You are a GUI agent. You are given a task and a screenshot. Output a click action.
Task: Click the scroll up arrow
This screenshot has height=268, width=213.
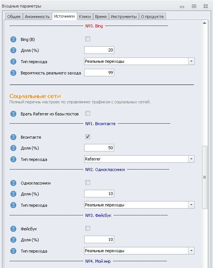(204, 23)
